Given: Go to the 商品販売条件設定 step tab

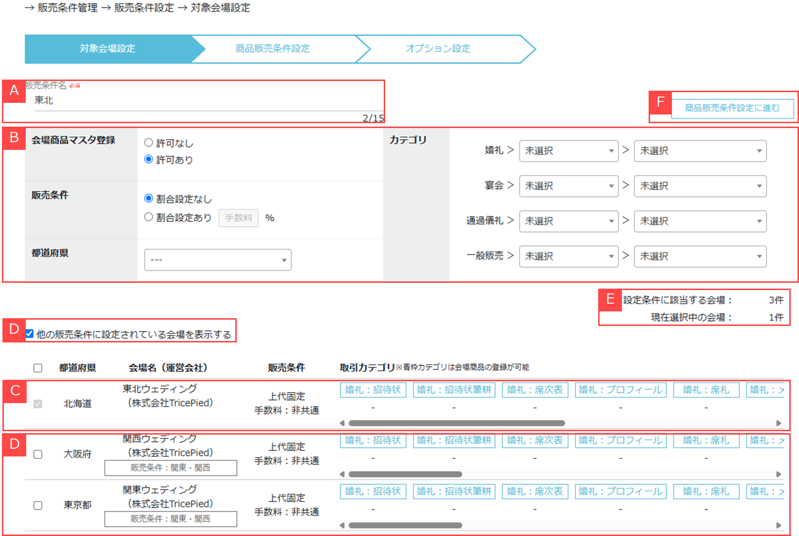Looking at the screenshot, I should coord(273,49).
